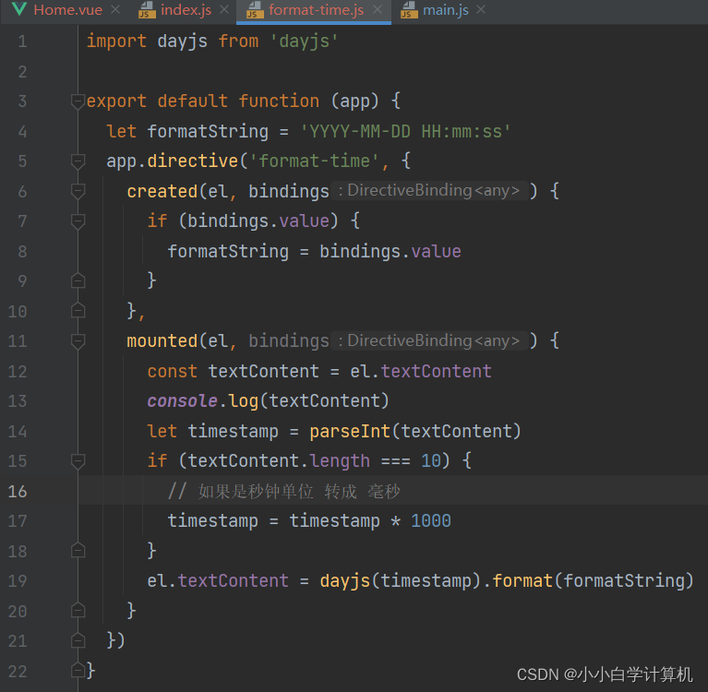Click the fold end marker on line 20

(x=78, y=610)
